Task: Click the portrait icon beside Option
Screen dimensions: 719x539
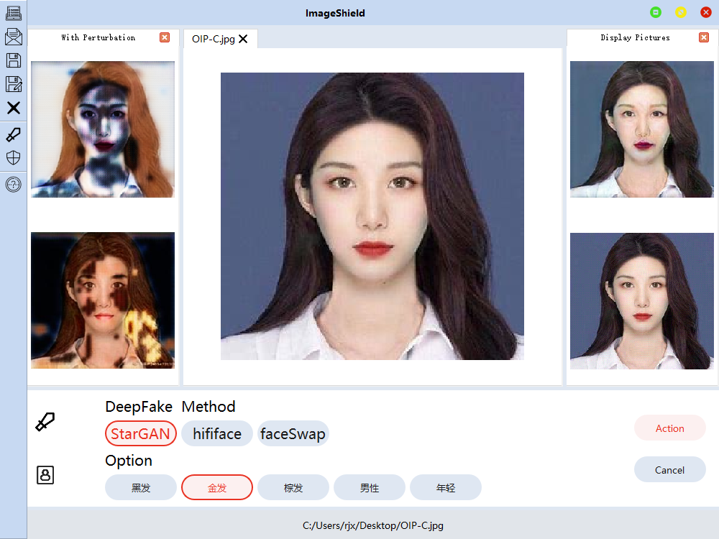Action: point(45,475)
